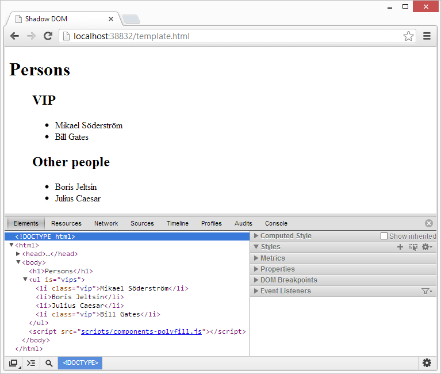Select the li node for Boris Jeltsin
441x374 pixels.
click(x=79, y=297)
